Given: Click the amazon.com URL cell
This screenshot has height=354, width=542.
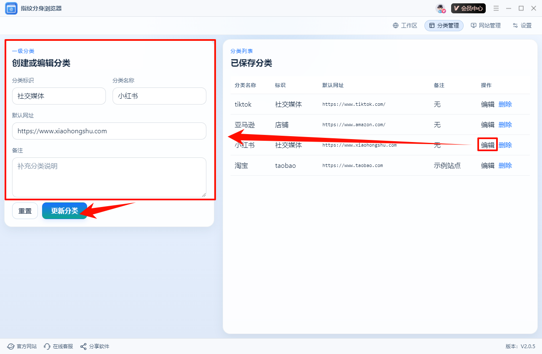Looking at the screenshot, I should (354, 125).
